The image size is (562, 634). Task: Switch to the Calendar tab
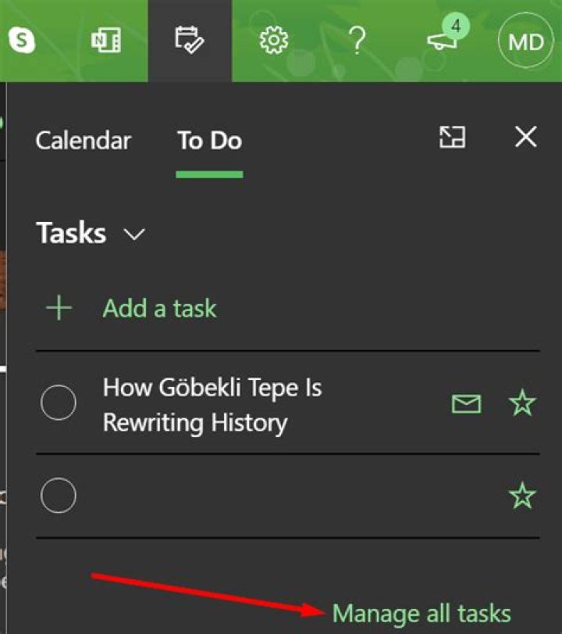[84, 141]
